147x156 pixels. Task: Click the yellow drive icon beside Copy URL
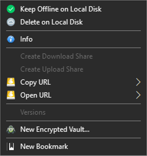[11, 82]
